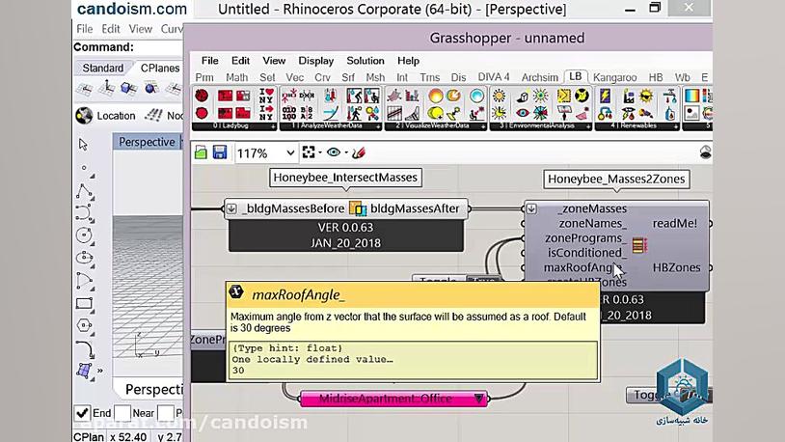The height and width of the screenshot is (442, 785).
Task: Open Grasshopper Help menu
Action: pyautogui.click(x=408, y=61)
